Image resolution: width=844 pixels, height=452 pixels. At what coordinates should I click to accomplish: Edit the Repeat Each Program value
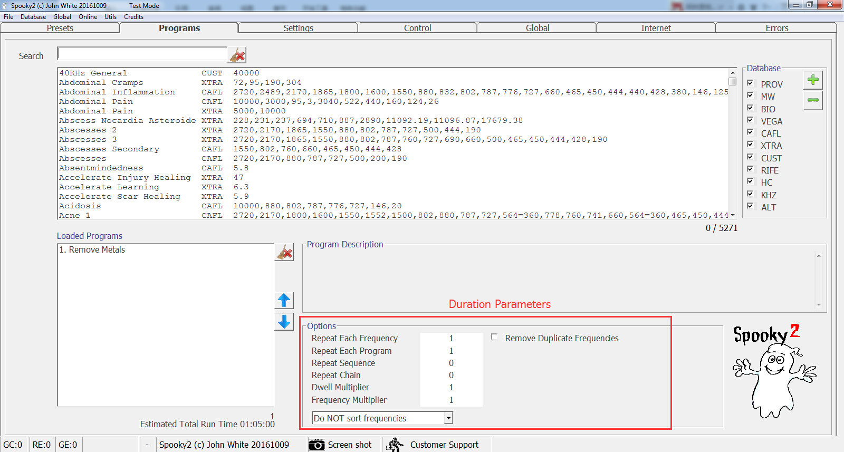[451, 351]
